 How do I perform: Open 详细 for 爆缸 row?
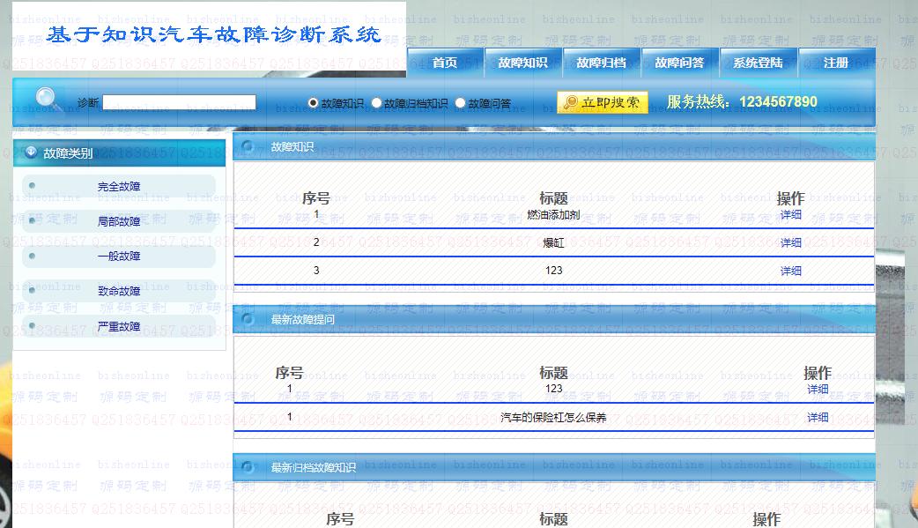[x=790, y=242]
